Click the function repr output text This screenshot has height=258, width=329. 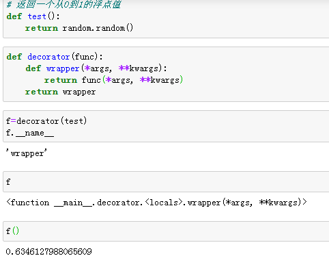[156, 203]
